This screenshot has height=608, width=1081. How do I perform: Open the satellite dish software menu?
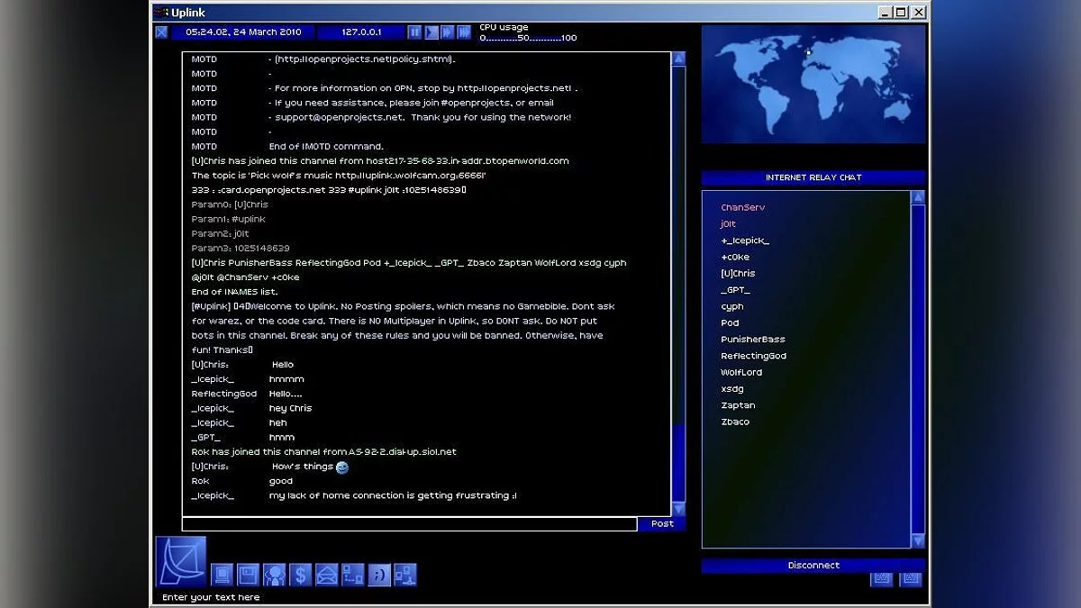(181, 561)
